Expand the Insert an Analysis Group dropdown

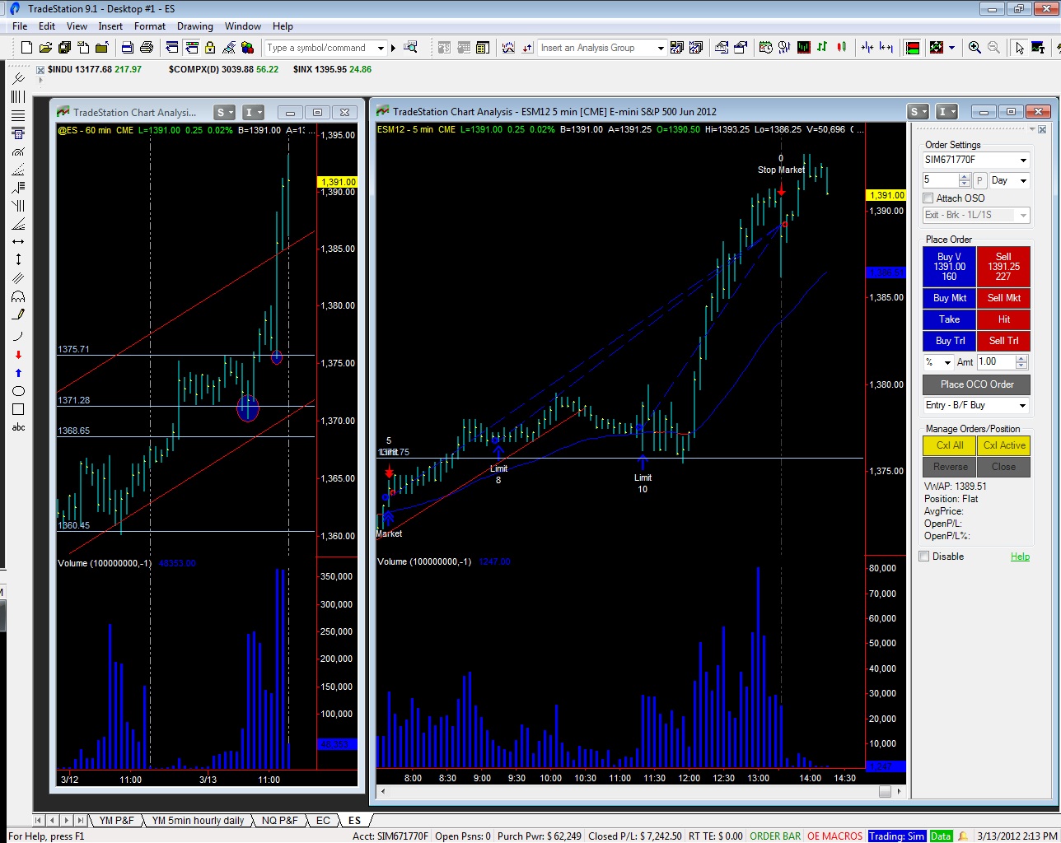pos(660,48)
